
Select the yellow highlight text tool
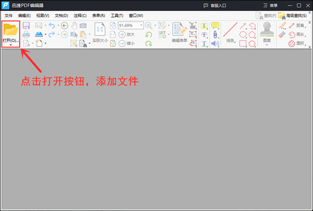click(204, 25)
